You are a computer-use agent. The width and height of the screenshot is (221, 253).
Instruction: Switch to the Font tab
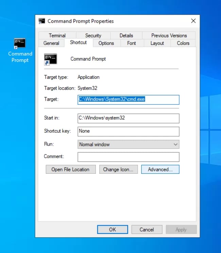tap(132, 43)
